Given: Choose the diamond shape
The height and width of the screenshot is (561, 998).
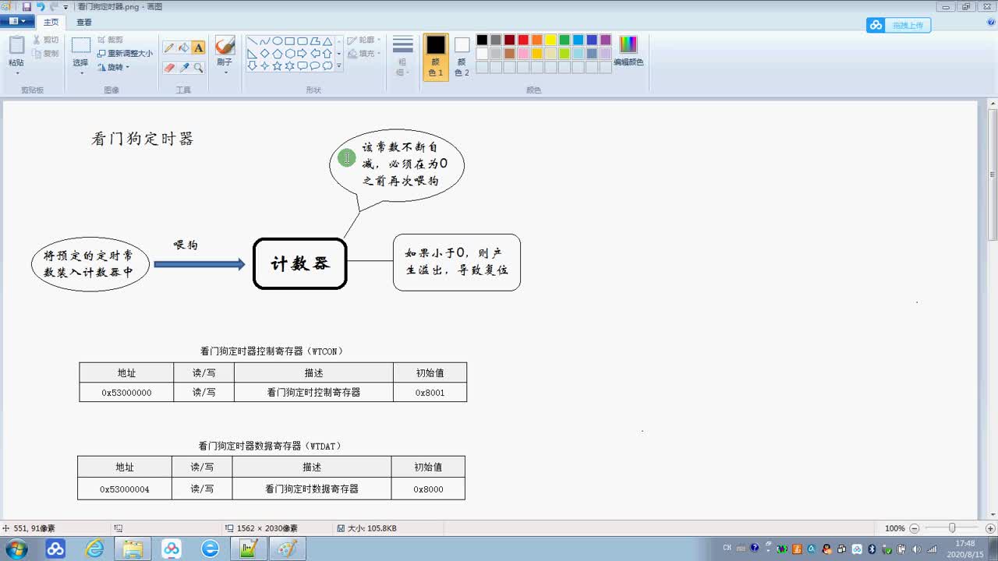Looking at the screenshot, I should pyautogui.click(x=264, y=54).
